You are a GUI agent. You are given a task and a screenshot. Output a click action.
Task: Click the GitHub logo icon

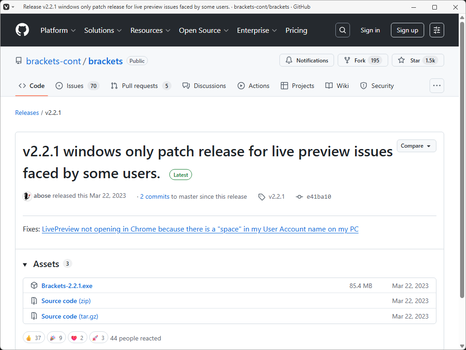(22, 30)
